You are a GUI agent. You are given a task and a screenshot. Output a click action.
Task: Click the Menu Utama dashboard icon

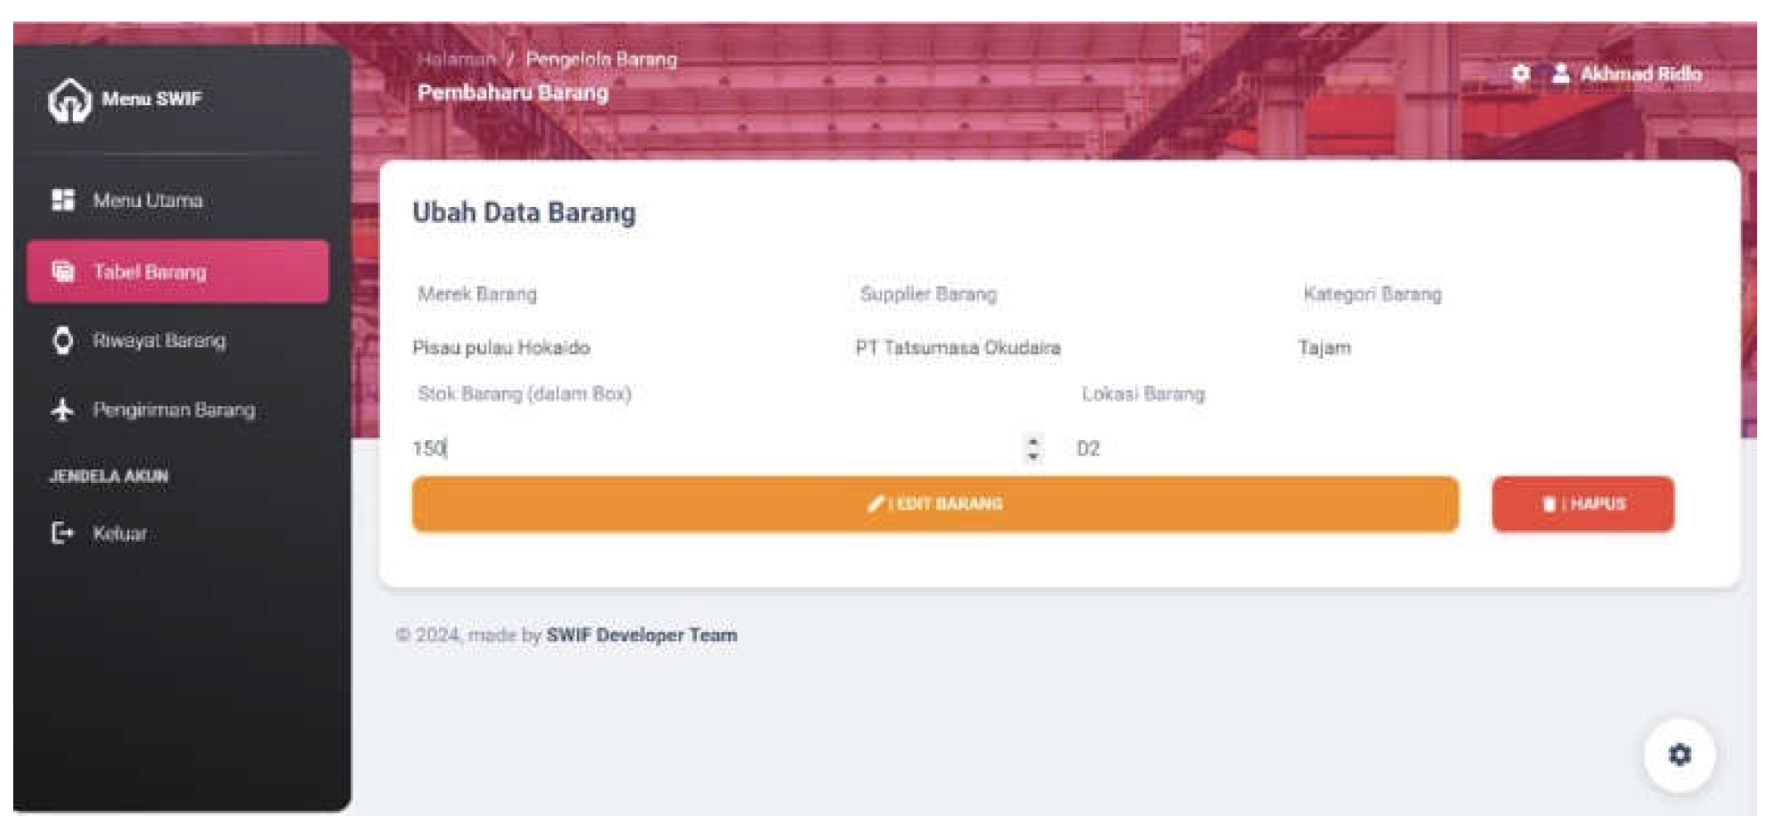point(63,201)
